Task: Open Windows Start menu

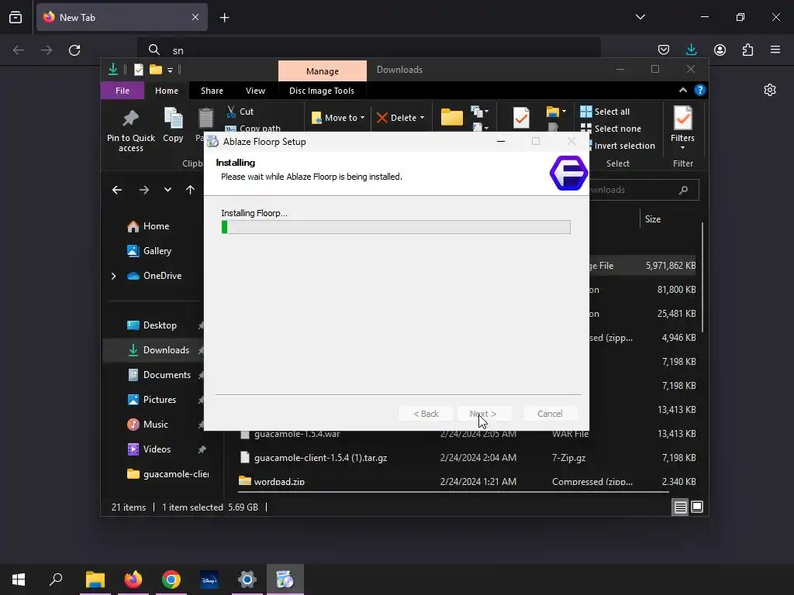Action: (x=19, y=580)
